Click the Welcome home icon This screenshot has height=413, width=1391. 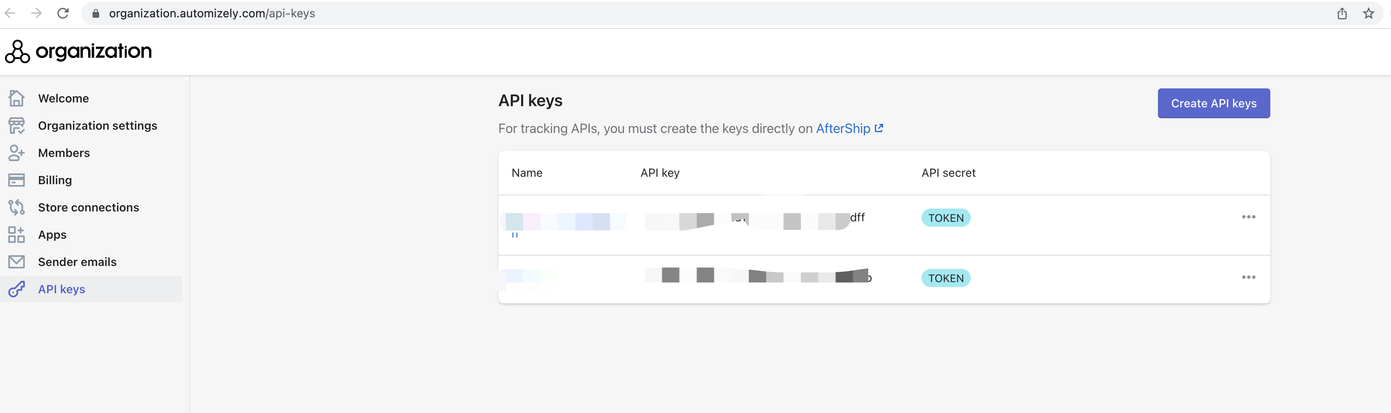pyautogui.click(x=16, y=98)
